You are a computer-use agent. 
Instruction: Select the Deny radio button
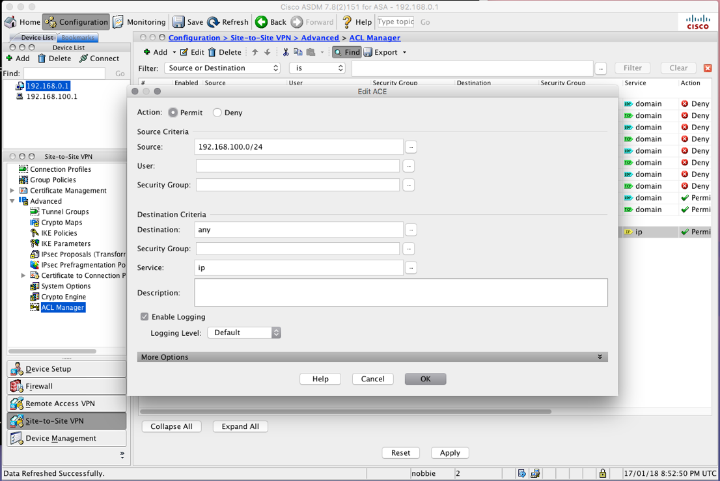click(x=217, y=113)
